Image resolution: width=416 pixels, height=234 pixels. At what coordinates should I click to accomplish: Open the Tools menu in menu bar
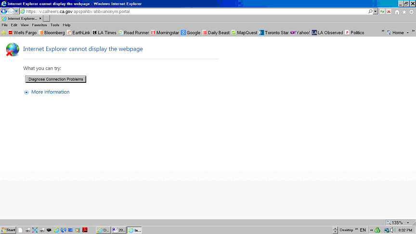pos(55,25)
